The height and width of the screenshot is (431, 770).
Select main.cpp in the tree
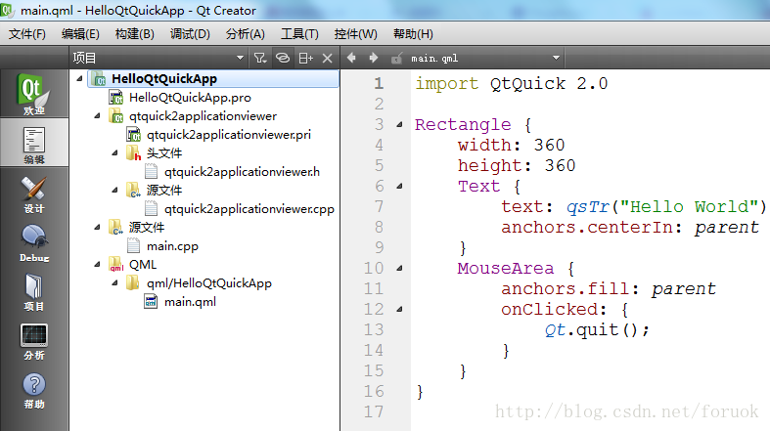(172, 246)
